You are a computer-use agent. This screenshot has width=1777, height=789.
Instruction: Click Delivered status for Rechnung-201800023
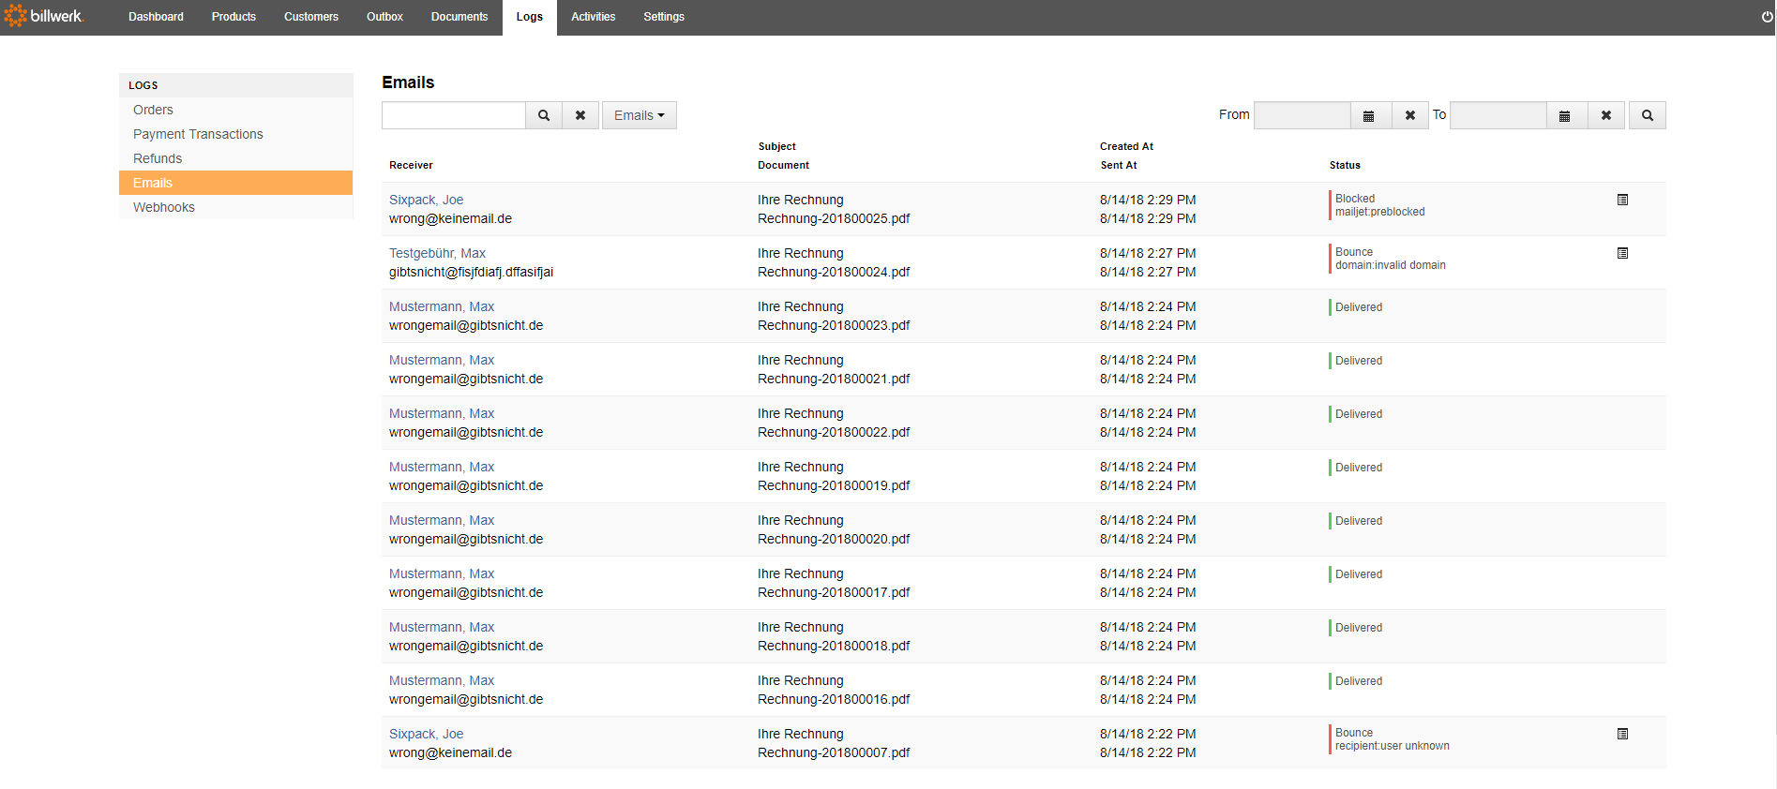coord(1359,307)
